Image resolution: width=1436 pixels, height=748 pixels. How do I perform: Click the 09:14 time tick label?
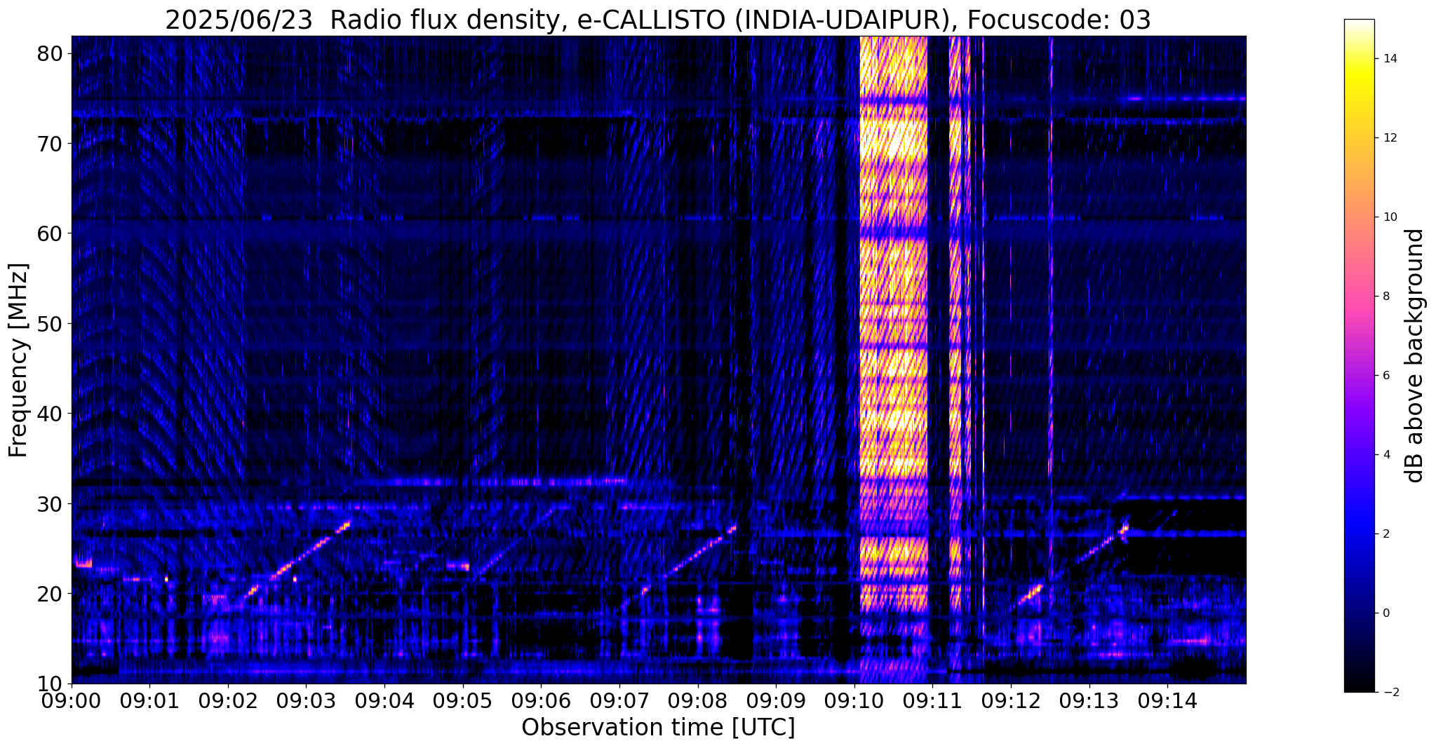1167,700
